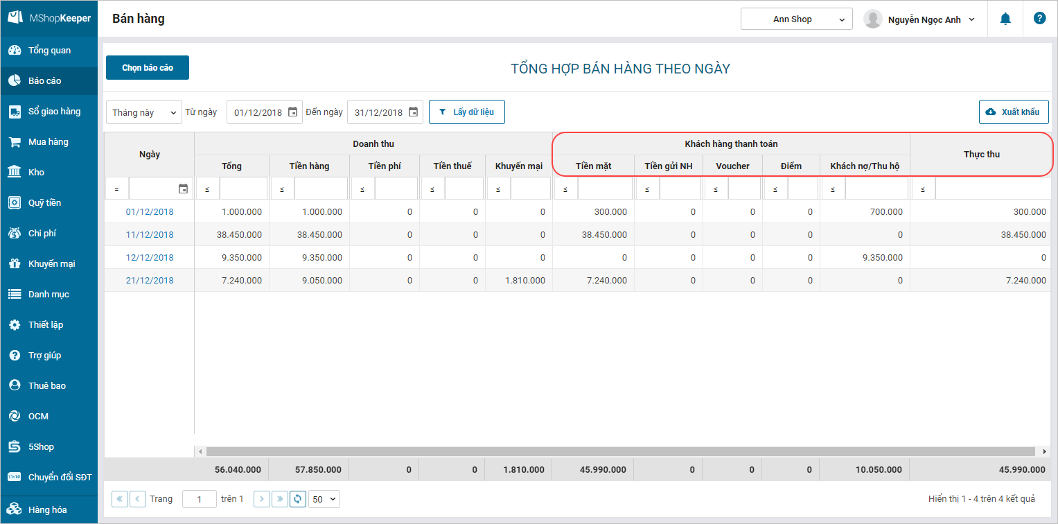This screenshot has height=524, width=1058.
Task: Go to Quỹ tiền in the sidebar
Action: coord(44,203)
